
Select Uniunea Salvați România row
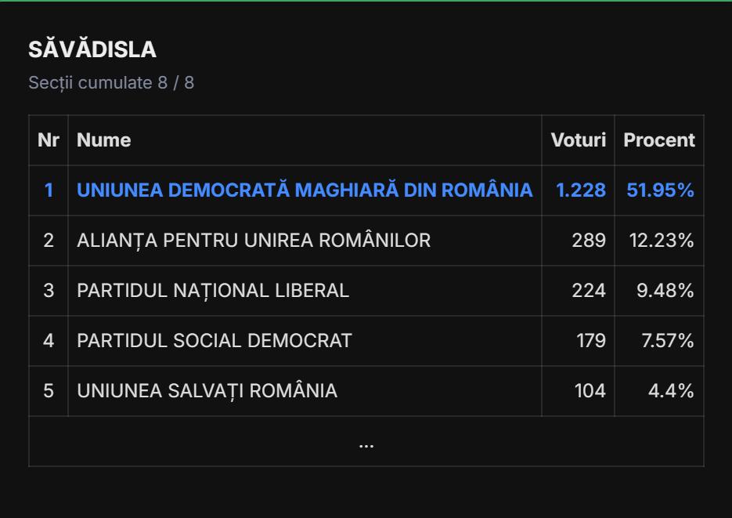coord(207,391)
